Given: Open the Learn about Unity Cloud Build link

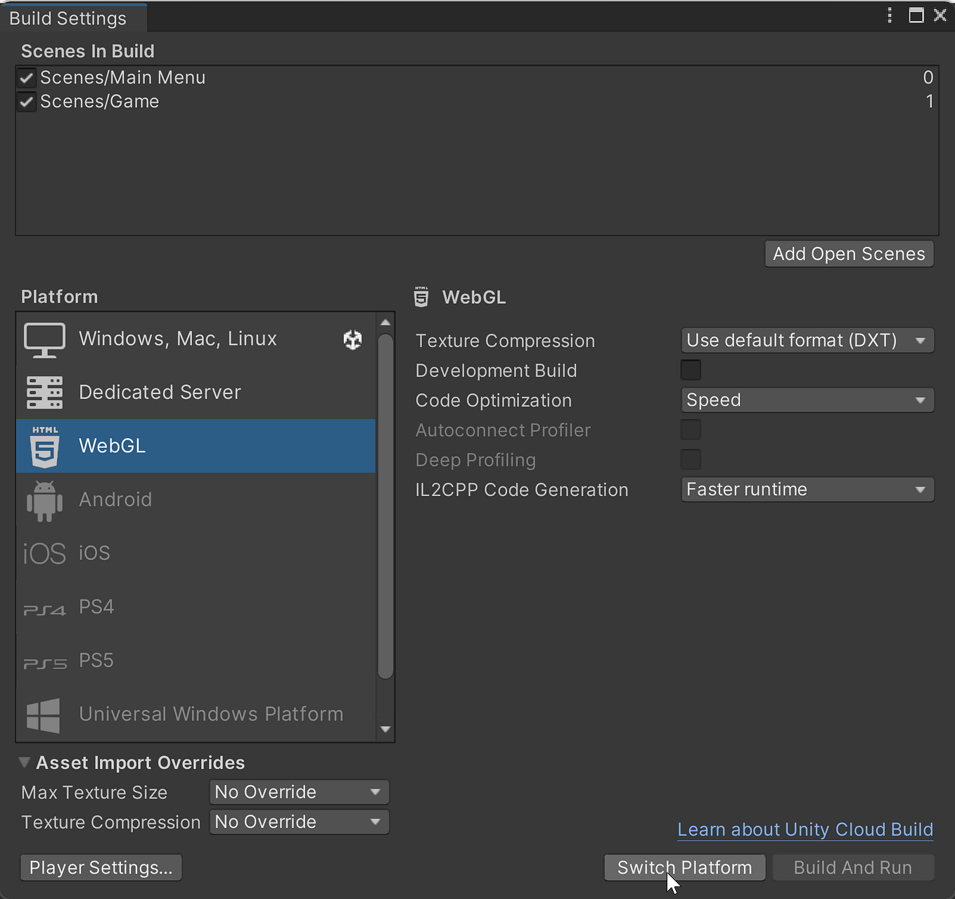Looking at the screenshot, I should [805, 829].
